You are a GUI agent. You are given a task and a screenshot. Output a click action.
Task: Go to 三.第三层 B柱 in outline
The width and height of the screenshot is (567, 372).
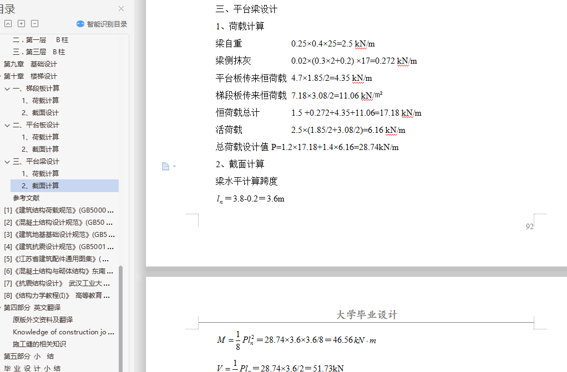point(39,52)
